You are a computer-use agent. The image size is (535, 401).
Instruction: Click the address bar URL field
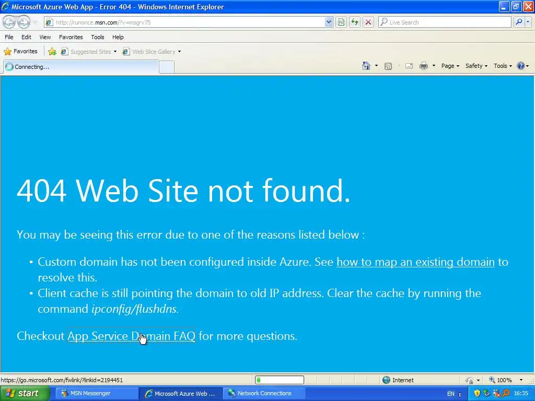(x=189, y=22)
